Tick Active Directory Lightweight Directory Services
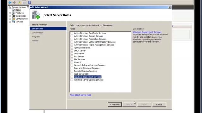The height and width of the screenshot is (113, 202). pyautogui.click(x=72, y=42)
